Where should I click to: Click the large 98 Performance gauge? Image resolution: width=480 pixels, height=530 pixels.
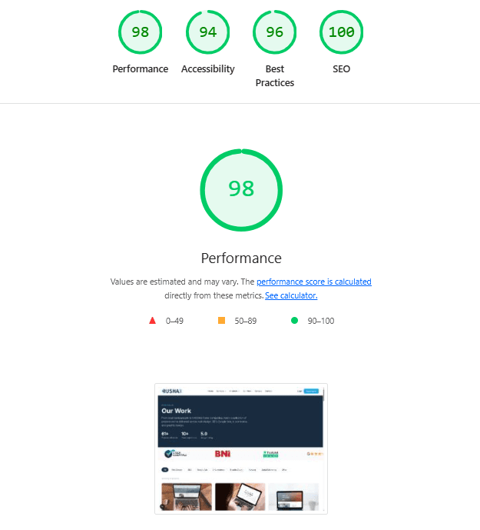[241, 190]
